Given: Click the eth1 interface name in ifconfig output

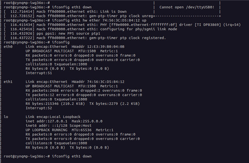Looking at the screenshot, I should tap(8, 82).
